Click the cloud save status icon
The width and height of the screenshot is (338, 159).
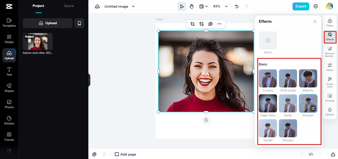[x=97, y=7]
